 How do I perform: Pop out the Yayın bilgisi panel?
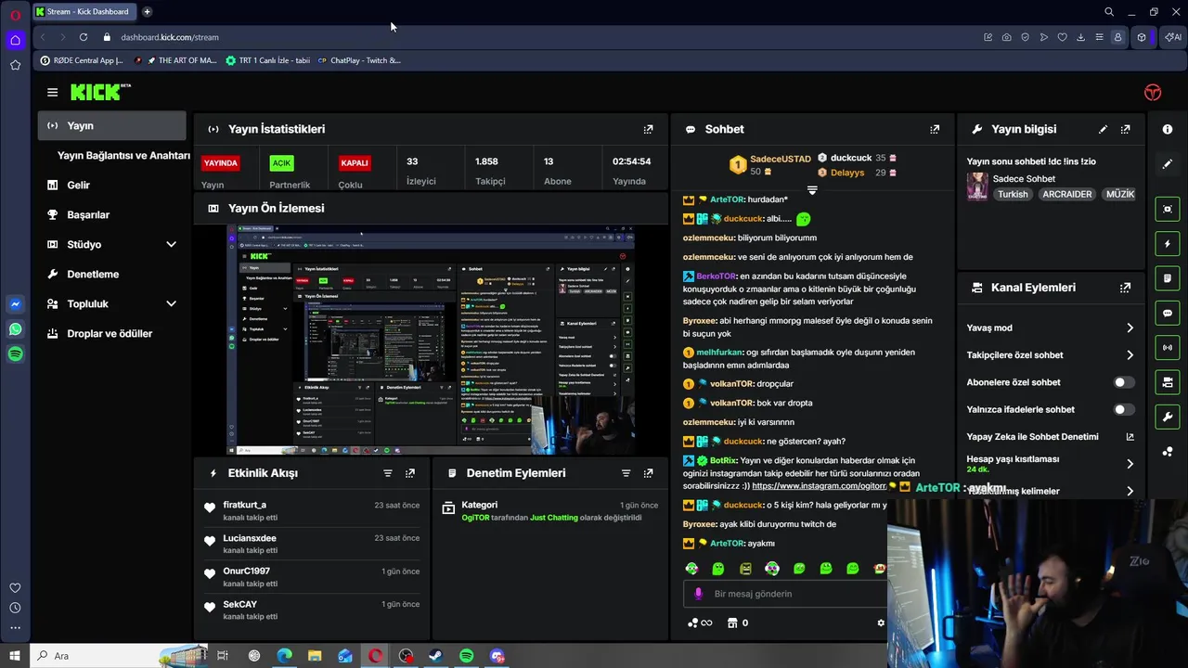click(x=1125, y=129)
